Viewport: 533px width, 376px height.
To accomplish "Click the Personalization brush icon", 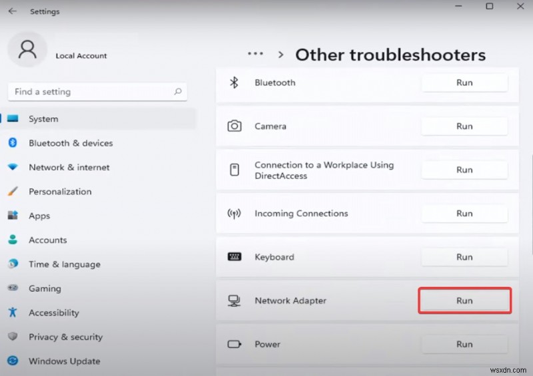I will [x=13, y=191].
